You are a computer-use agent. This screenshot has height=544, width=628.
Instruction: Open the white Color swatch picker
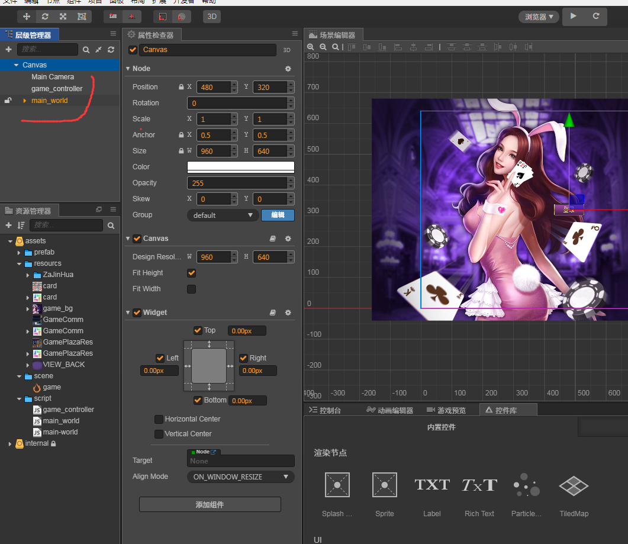[x=241, y=167]
